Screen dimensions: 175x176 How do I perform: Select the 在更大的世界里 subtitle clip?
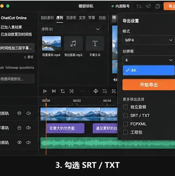point(65,129)
